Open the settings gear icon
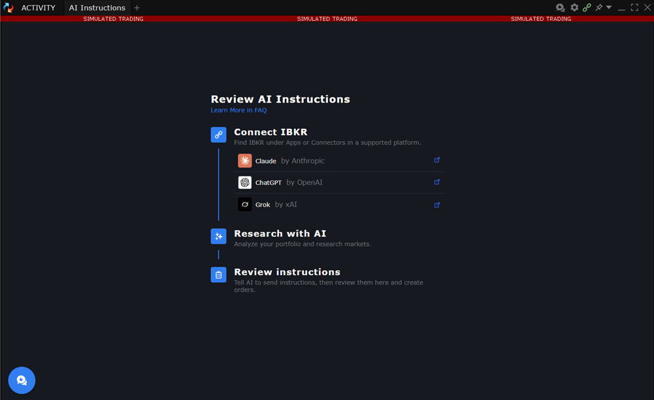654x400 pixels. (574, 7)
